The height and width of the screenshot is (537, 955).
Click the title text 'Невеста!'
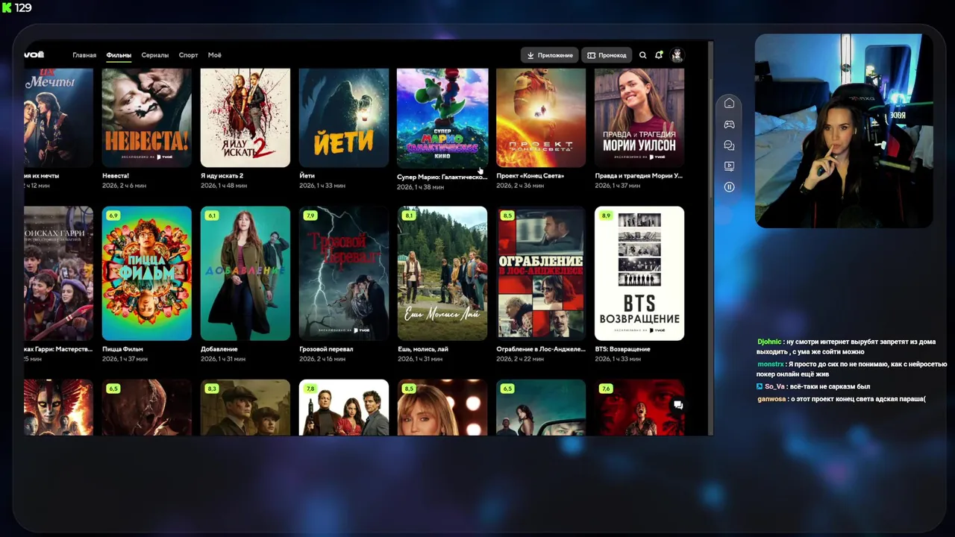click(x=116, y=176)
